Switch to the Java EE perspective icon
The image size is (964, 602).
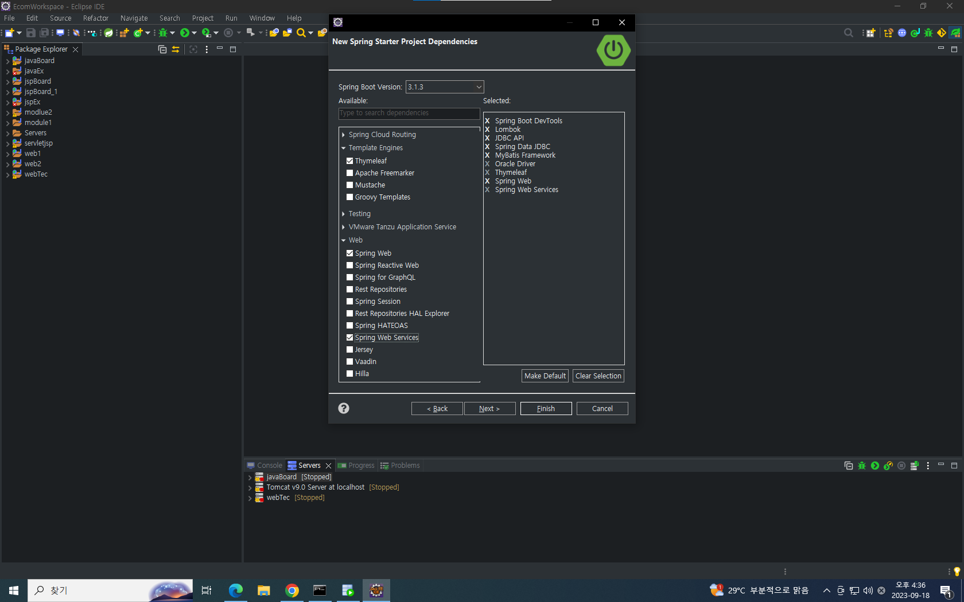[889, 33]
